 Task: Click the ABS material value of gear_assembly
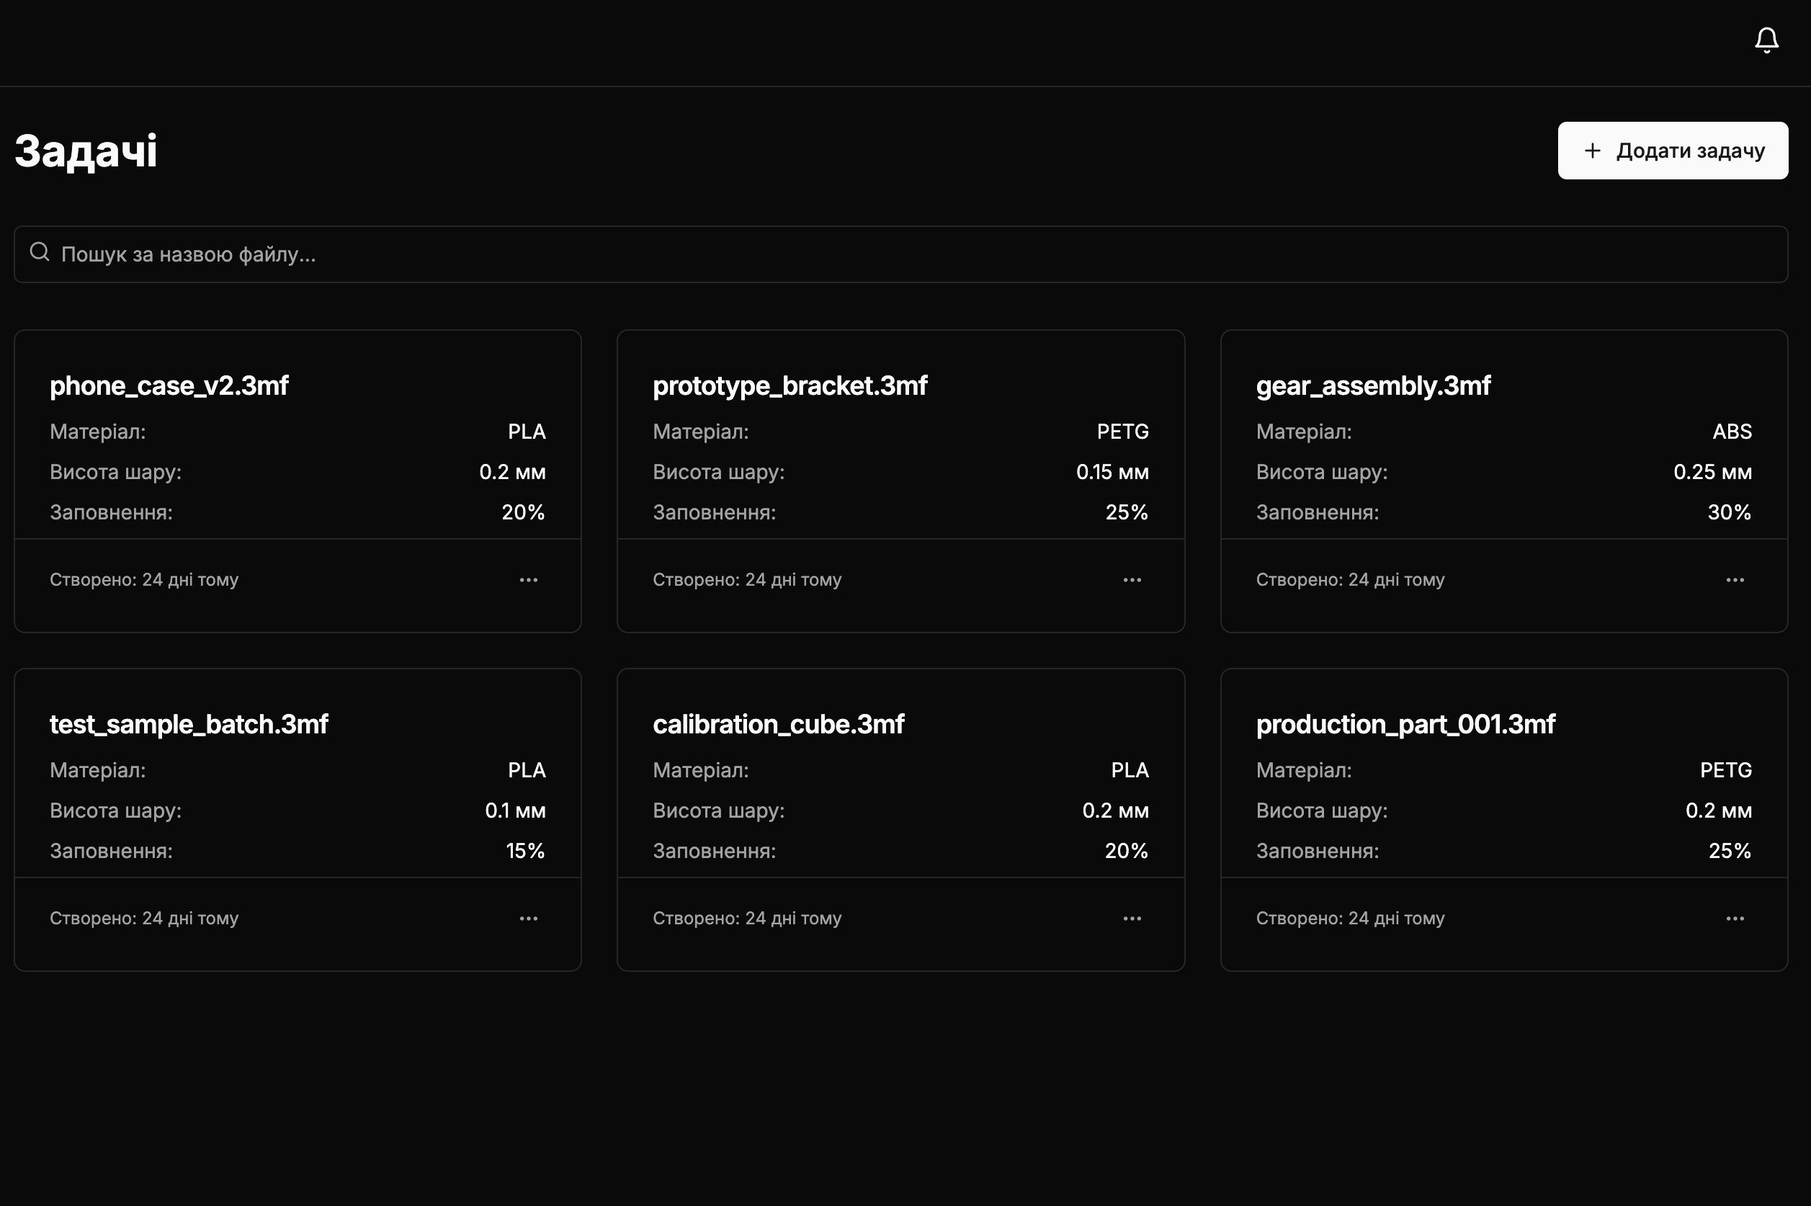pyautogui.click(x=1732, y=432)
